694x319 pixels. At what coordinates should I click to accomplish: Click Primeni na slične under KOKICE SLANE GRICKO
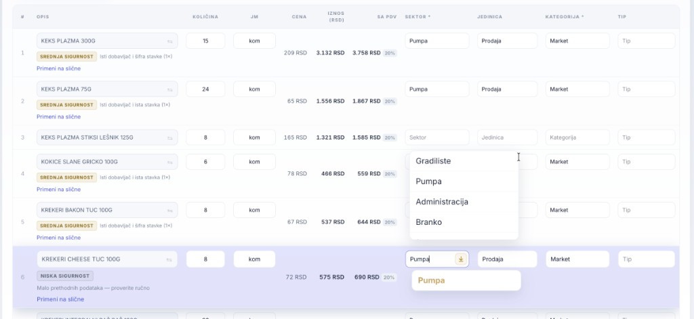(58, 190)
